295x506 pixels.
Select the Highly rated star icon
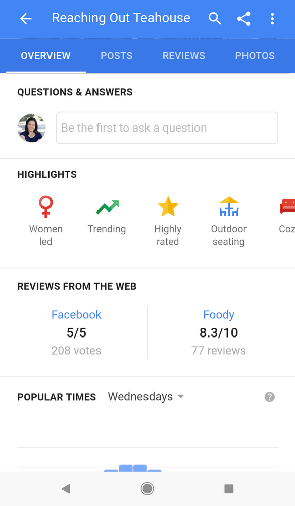(168, 206)
